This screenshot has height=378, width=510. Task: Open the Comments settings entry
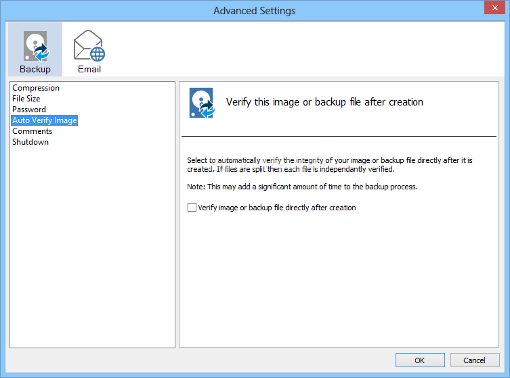coord(32,131)
